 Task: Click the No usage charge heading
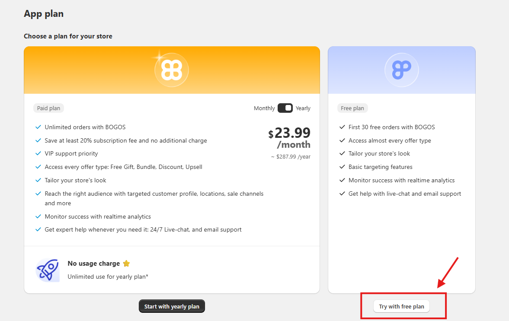(94, 264)
